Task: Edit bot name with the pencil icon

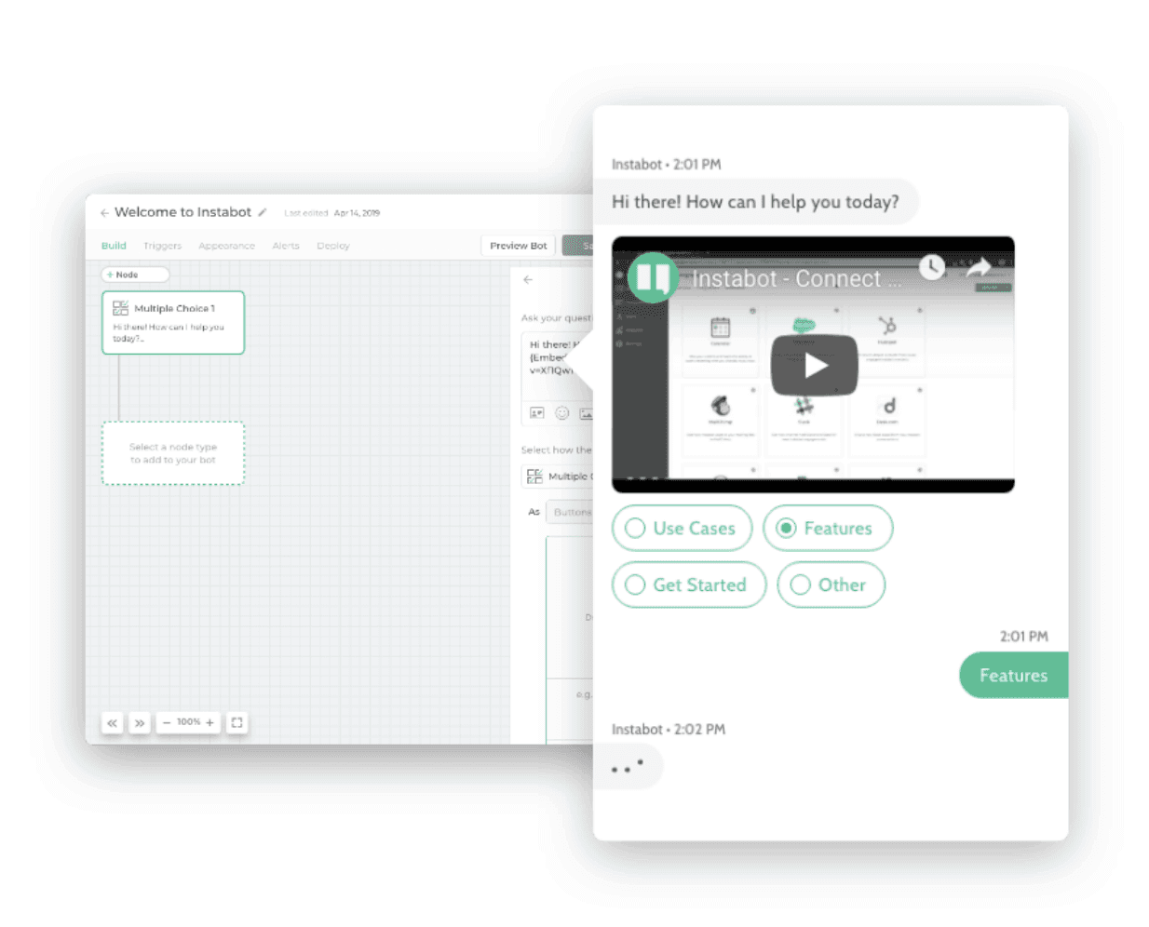Action: [x=263, y=212]
